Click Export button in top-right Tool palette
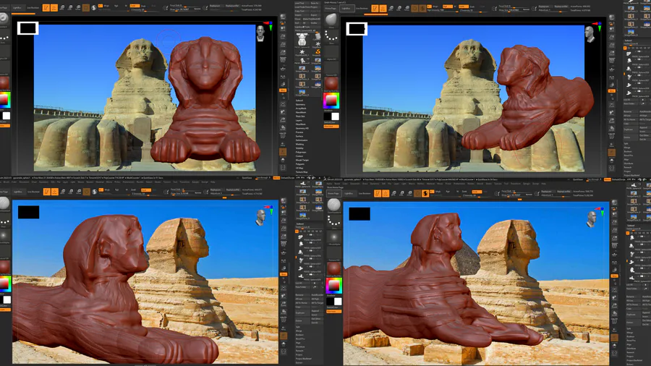Viewport: 651px width, 366px height. click(314, 15)
